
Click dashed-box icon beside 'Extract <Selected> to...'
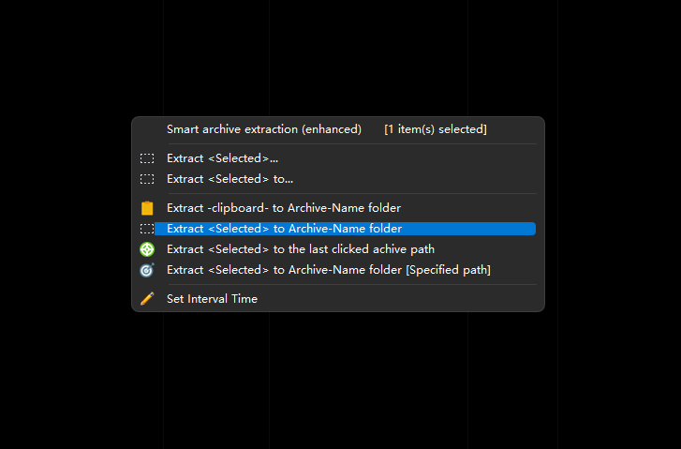coord(147,179)
